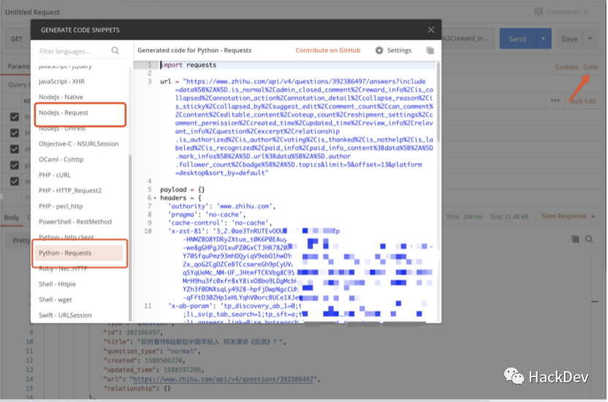Click the Settings label in dialog
Screen dimensions: 608x402
[x=399, y=50]
